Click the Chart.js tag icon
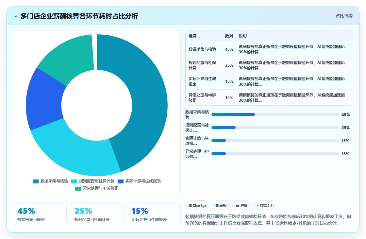This screenshot has height=239, width=366. click(190, 205)
